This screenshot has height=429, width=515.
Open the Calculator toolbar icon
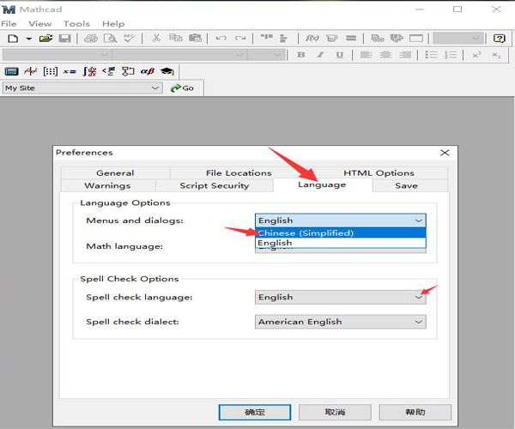point(12,71)
